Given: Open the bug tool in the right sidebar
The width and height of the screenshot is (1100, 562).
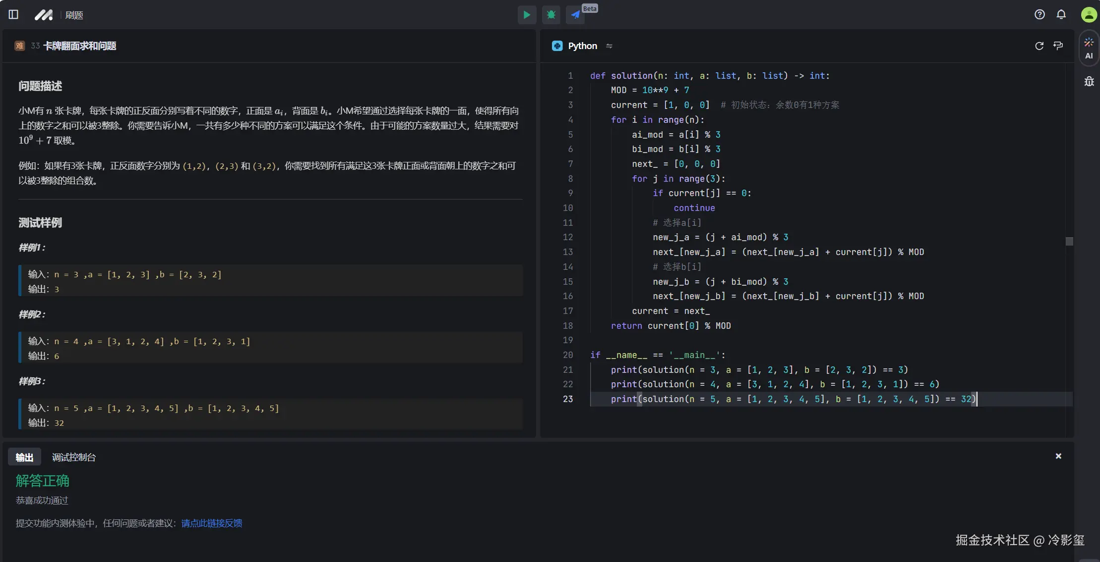Looking at the screenshot, I should (x=1089, y=81).
